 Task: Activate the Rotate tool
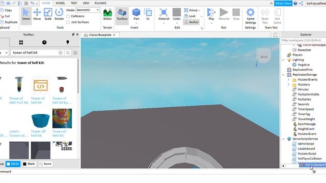[59, 15]
